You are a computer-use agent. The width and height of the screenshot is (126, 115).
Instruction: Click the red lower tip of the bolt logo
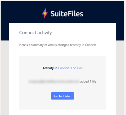45,17
